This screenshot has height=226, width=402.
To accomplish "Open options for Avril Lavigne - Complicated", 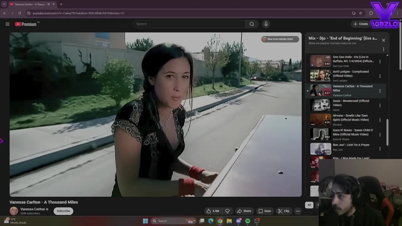I will (380, 76).
